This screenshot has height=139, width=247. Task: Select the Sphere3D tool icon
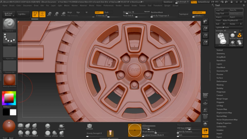coord(233,36)
